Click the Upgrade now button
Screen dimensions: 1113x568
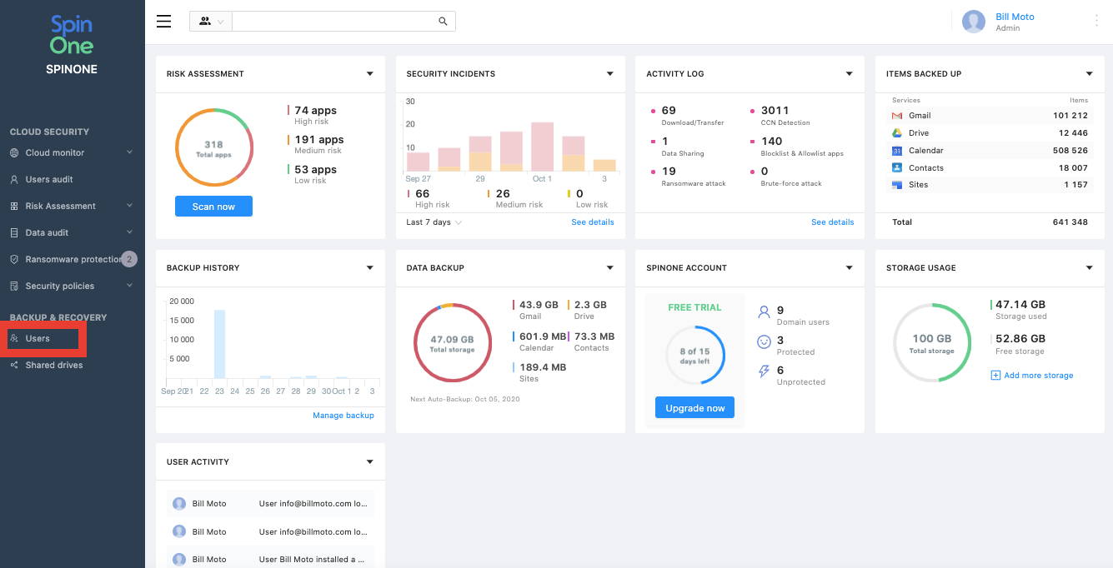694,408
